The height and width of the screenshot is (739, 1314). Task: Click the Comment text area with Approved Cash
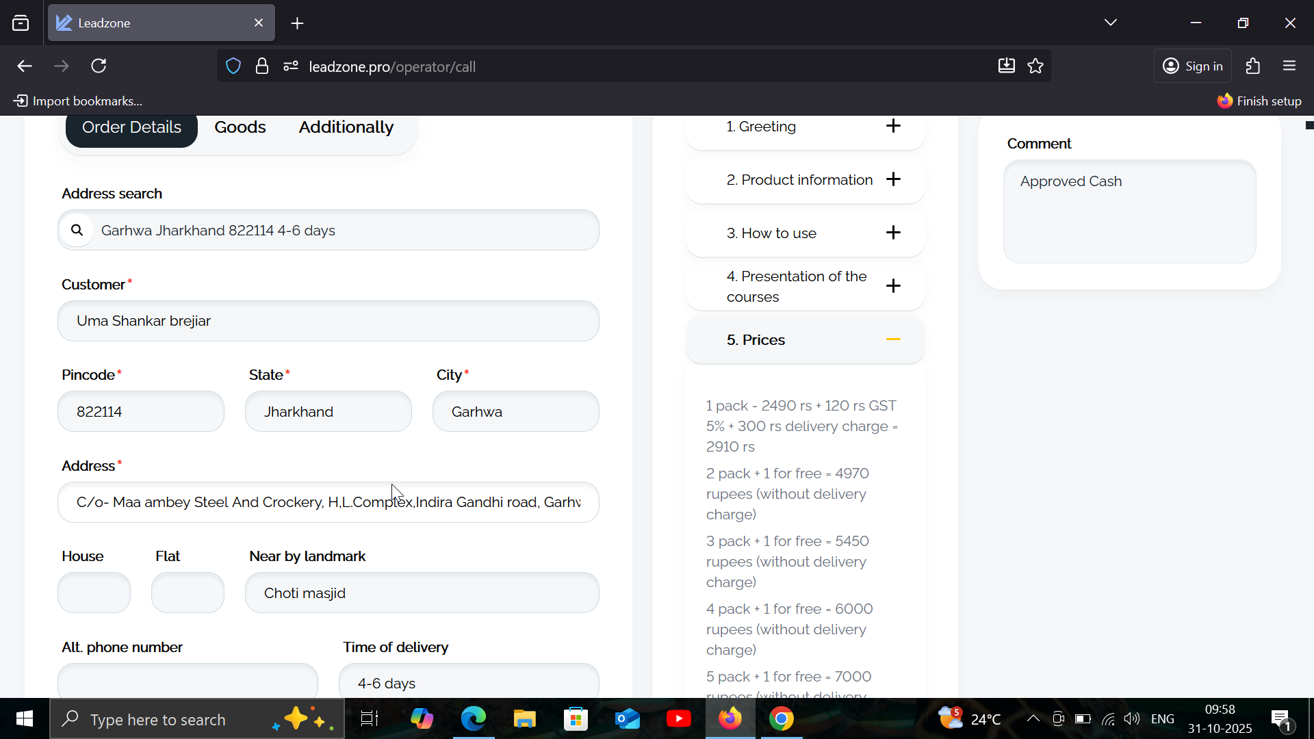pos(1129,212)
